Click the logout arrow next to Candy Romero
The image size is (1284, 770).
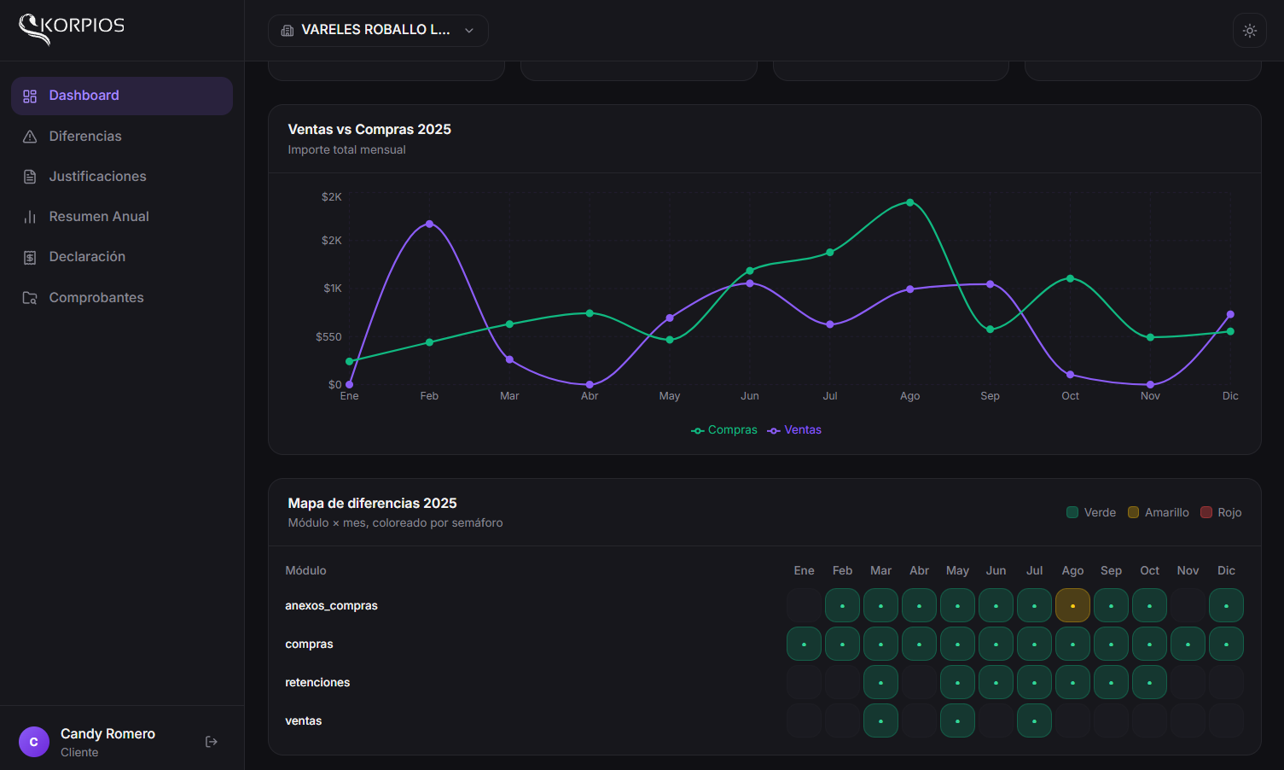tap(211, 741)
